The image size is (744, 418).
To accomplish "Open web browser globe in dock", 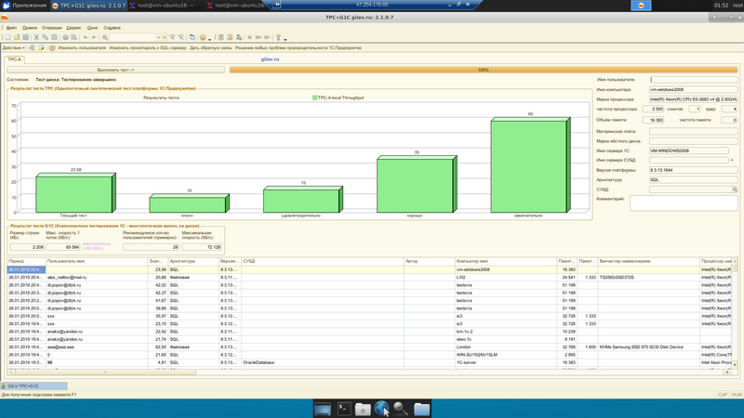I will tap(381, 409).
